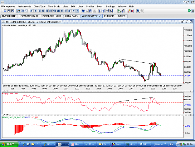Viewport: 195px width, 147px height.
Task: Open the '5 I...' Internet Explorer taskbar group
Action: point(49,144)
